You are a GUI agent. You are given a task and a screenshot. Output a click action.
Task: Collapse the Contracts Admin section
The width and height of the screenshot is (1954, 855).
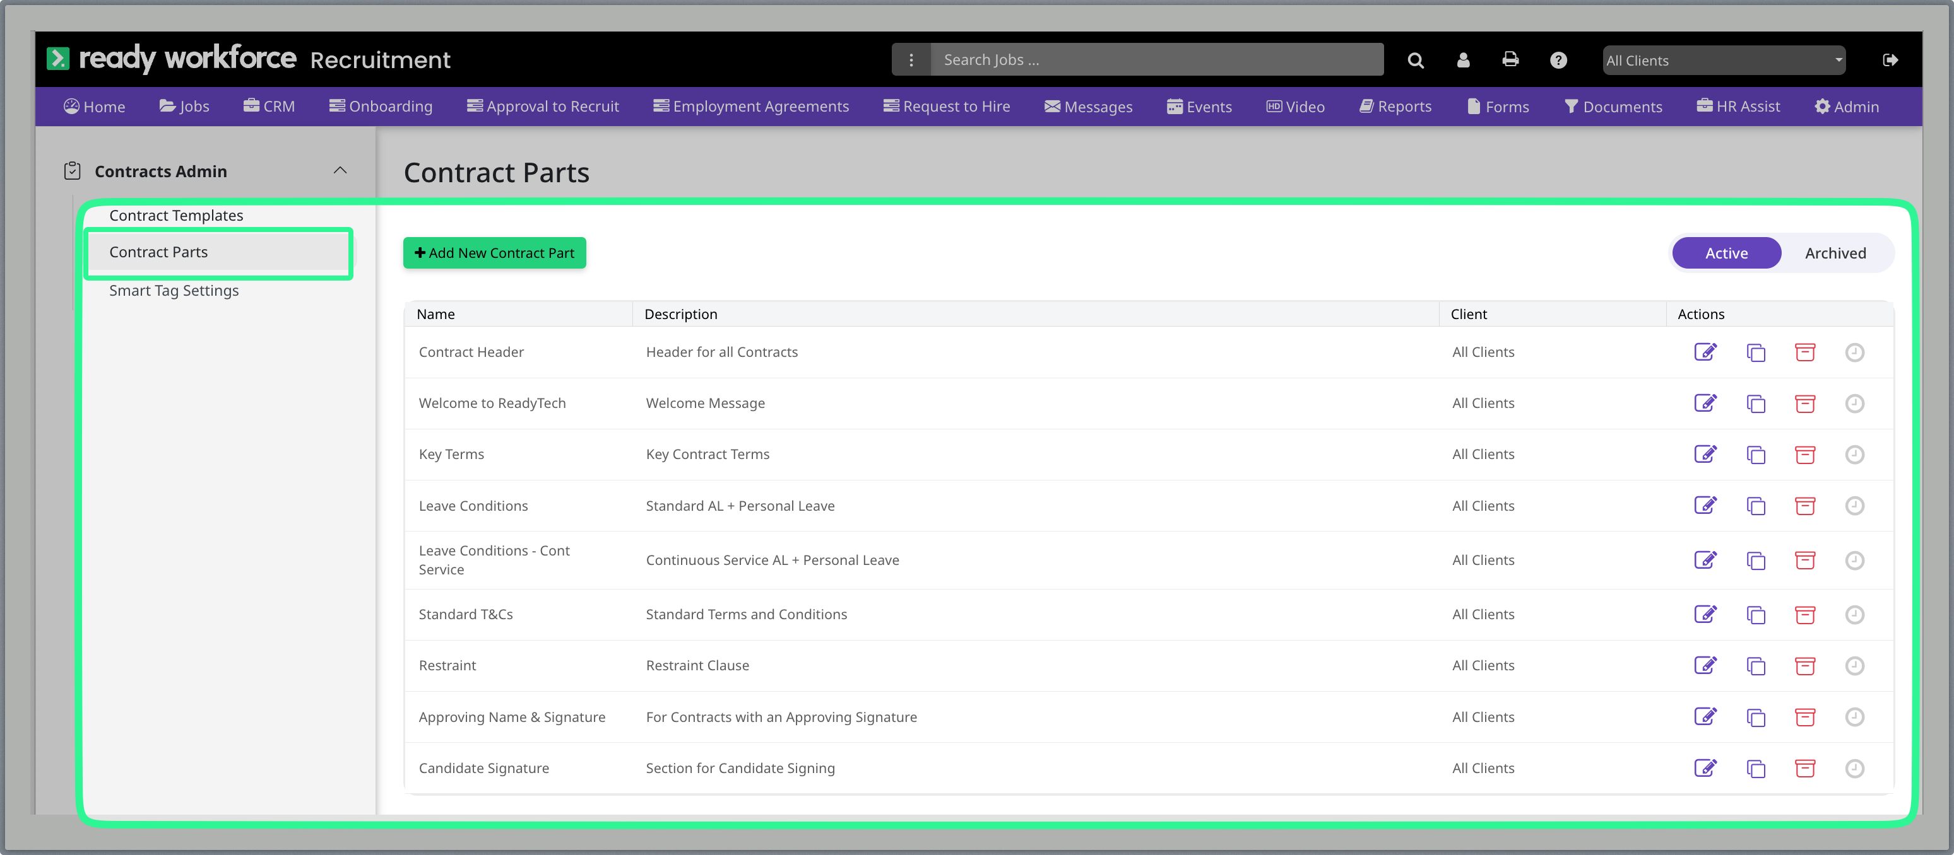point(340,170)
